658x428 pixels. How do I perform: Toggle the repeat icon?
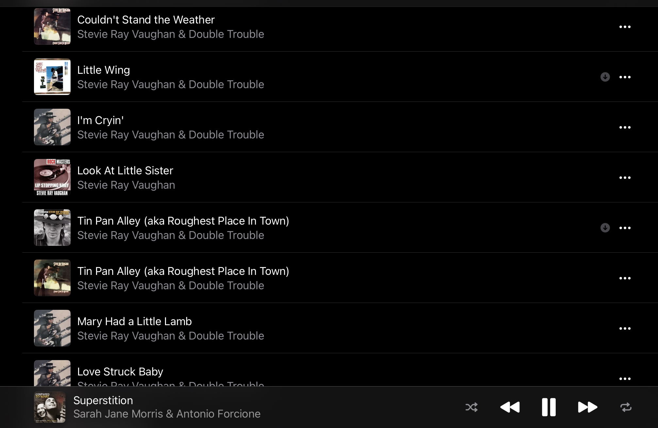pyautogui.click(x=626, y=407)
